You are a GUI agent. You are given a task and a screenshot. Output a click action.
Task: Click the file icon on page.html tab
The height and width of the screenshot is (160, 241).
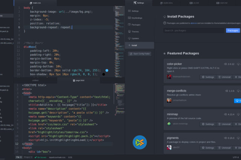[74, 80]
